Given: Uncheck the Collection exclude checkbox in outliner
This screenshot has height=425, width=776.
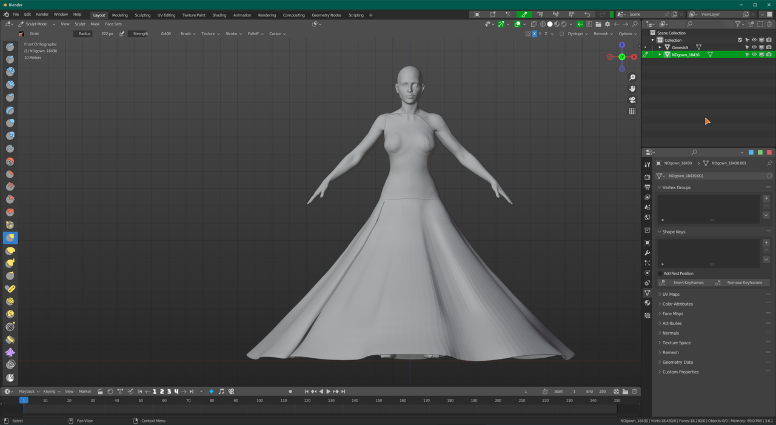Looking at the screenshot, I should pos(740,40).
